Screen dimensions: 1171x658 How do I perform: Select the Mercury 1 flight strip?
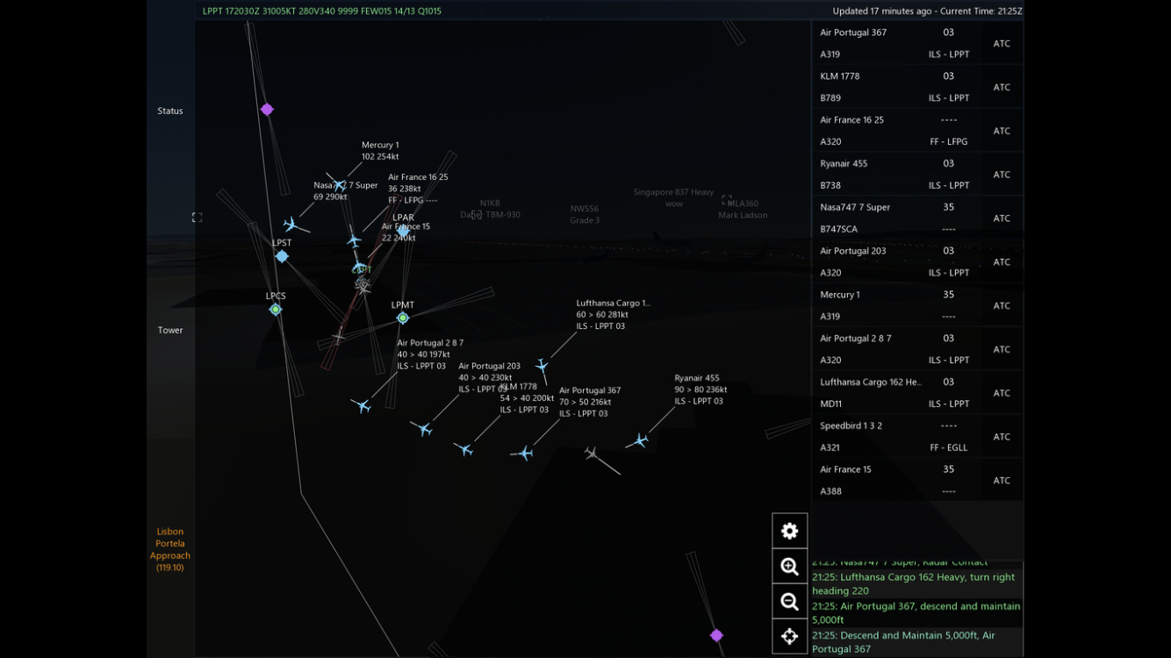(x=917, y=305)
